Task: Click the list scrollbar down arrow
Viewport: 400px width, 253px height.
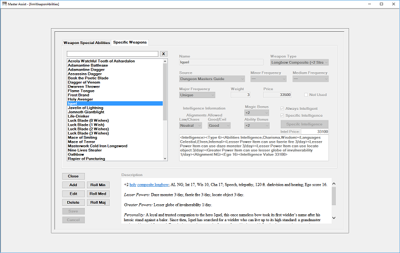Action: tap(165, 159)
